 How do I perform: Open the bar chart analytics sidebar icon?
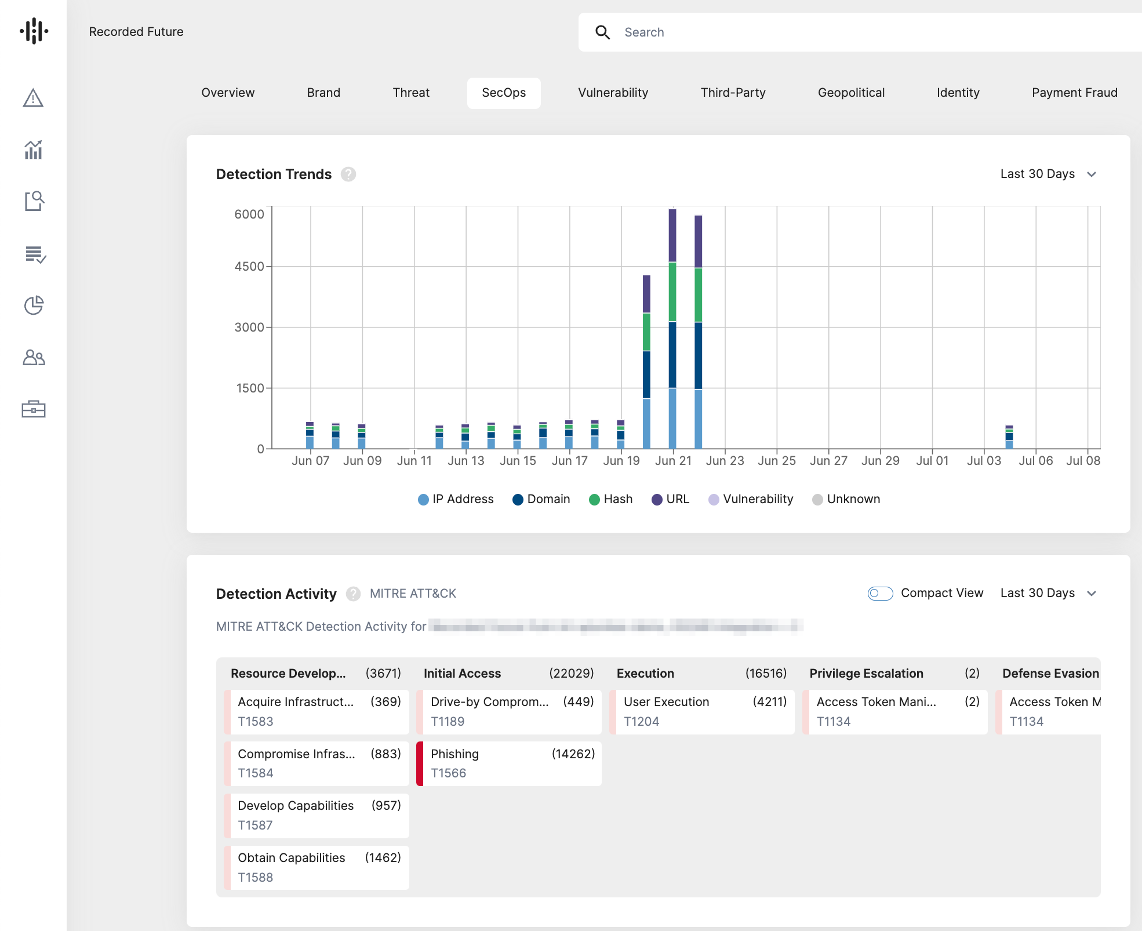(33, 150)
